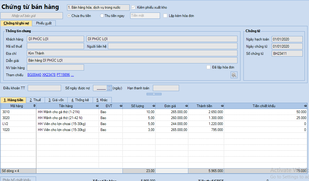
Task: Collapse the general info panel with arrow
Action: click(x=154, y=94)
